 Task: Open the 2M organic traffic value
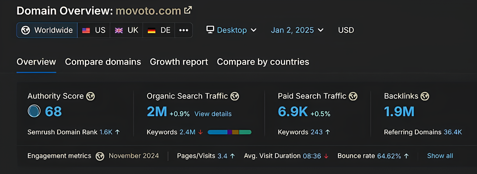pos(157,111)
